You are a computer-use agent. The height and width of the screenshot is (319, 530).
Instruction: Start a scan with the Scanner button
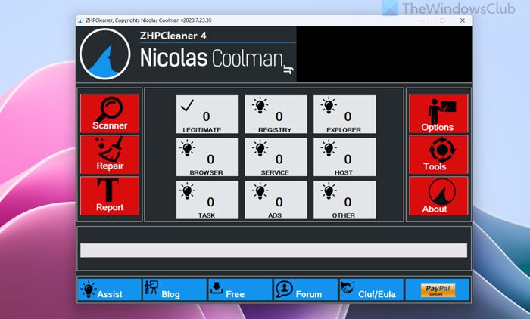click(110, 113)
